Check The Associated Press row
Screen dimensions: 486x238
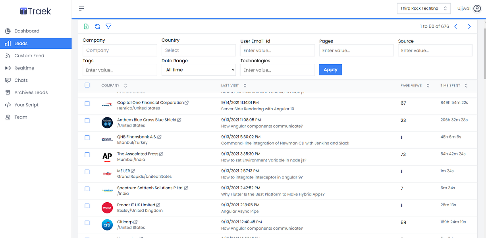tap(87, 155)
